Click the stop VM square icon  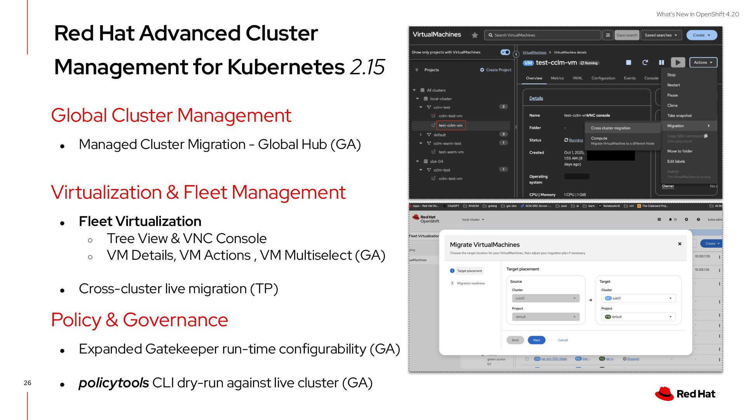(628, 63)
